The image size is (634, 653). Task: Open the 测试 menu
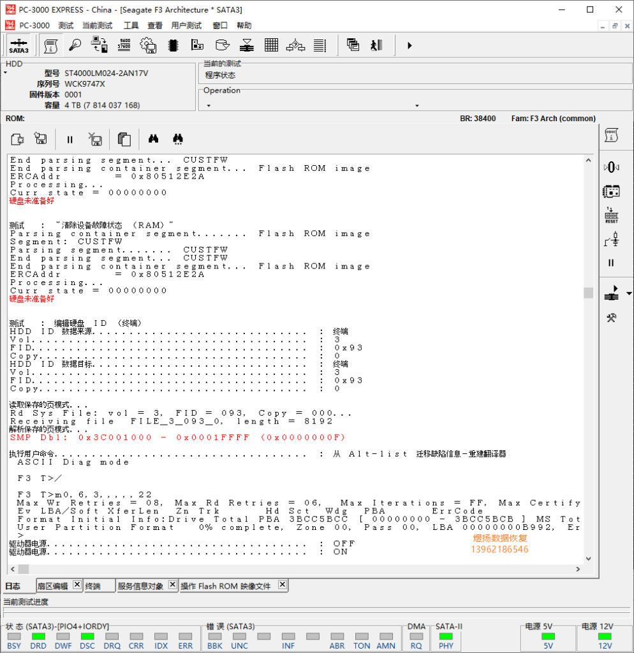66,26
